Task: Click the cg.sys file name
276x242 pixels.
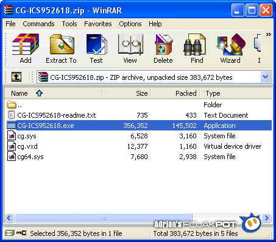Action: coord(27,136)
